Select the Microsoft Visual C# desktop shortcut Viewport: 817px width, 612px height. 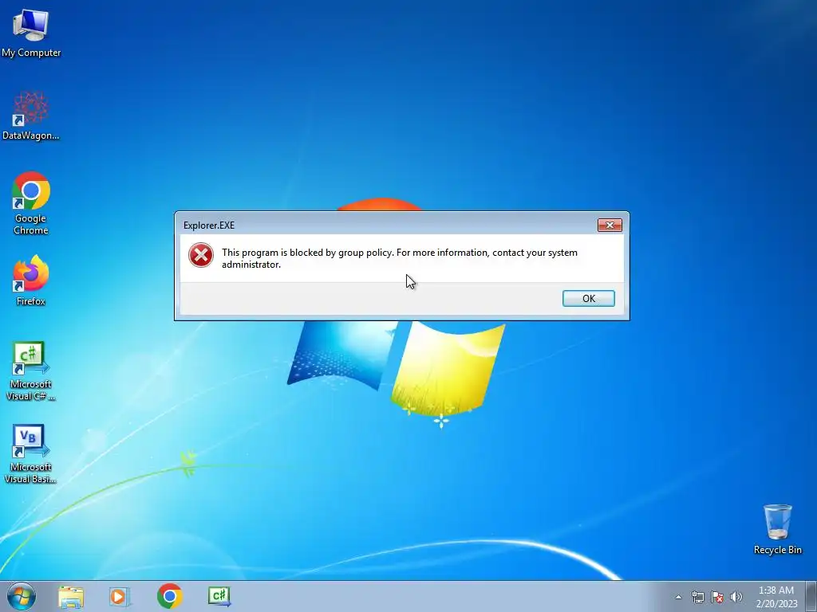point(31,371)
